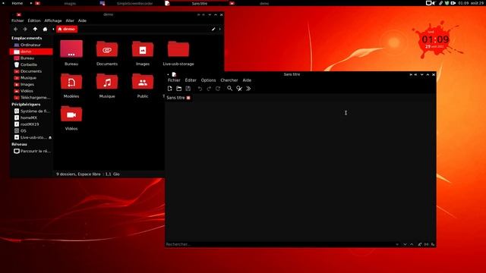Open the Home item in top panel
486x273 pixels.
point(17,3)
